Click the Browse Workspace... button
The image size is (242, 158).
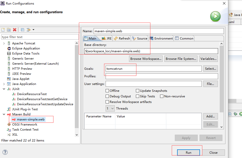[x=146, y=59]
